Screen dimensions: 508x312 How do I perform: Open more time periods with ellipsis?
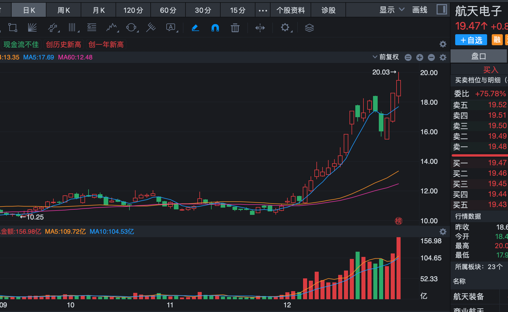click(263, 10)
